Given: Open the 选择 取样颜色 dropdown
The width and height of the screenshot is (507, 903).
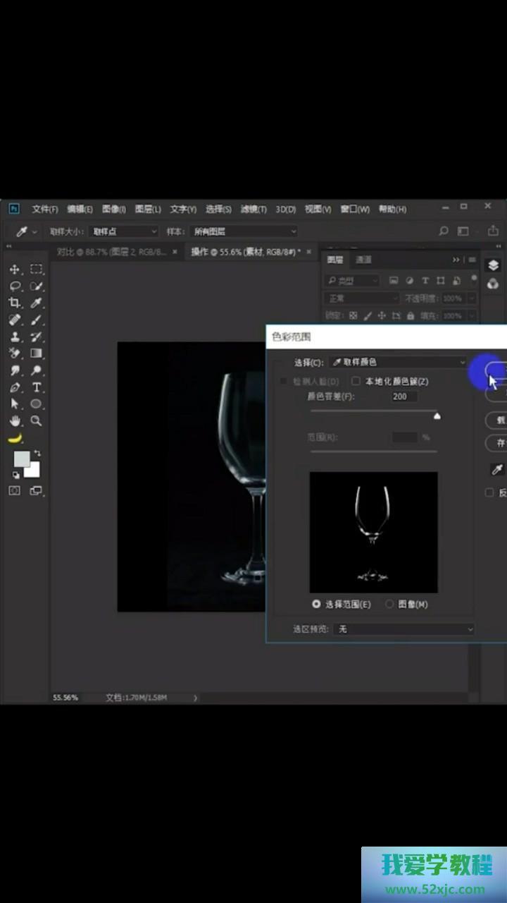Looking at the screenshot, I should tap(398, 363).
